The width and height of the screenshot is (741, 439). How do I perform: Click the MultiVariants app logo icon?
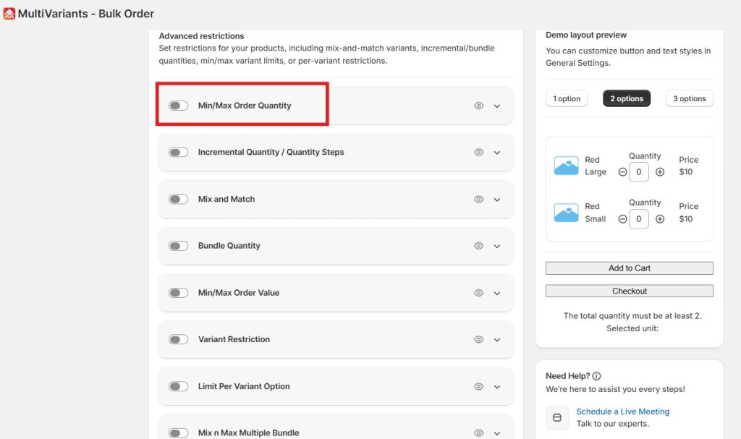[9, 14]
